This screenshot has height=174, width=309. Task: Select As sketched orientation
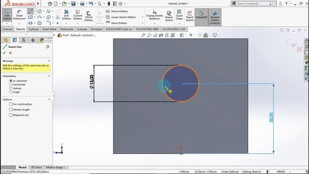pos(11,81)
